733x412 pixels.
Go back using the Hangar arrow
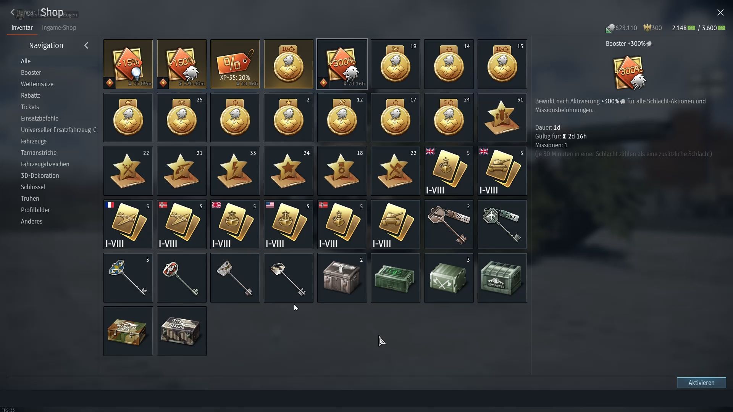[x=13, y=13]
